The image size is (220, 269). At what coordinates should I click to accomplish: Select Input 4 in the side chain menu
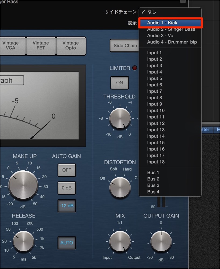click(170, 72)
